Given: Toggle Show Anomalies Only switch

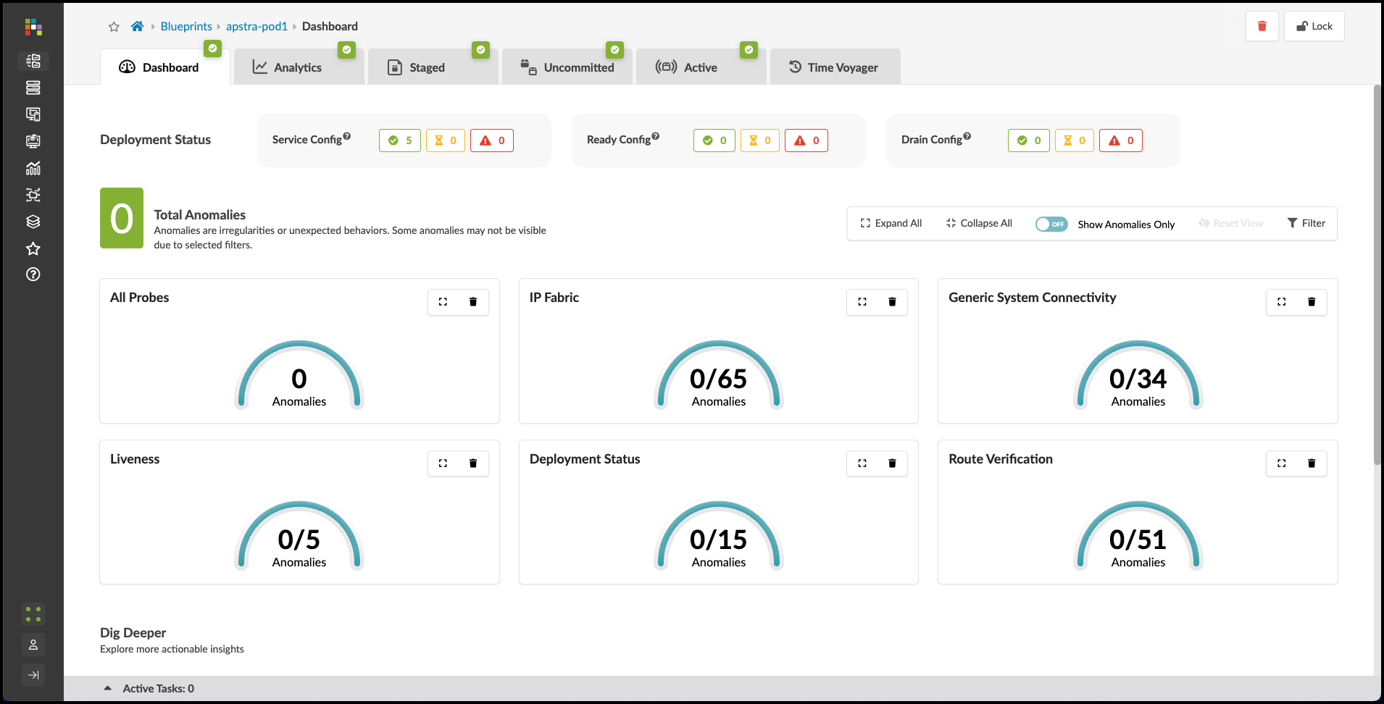Looking at the screenshot, I should [x=1051, y=225].
